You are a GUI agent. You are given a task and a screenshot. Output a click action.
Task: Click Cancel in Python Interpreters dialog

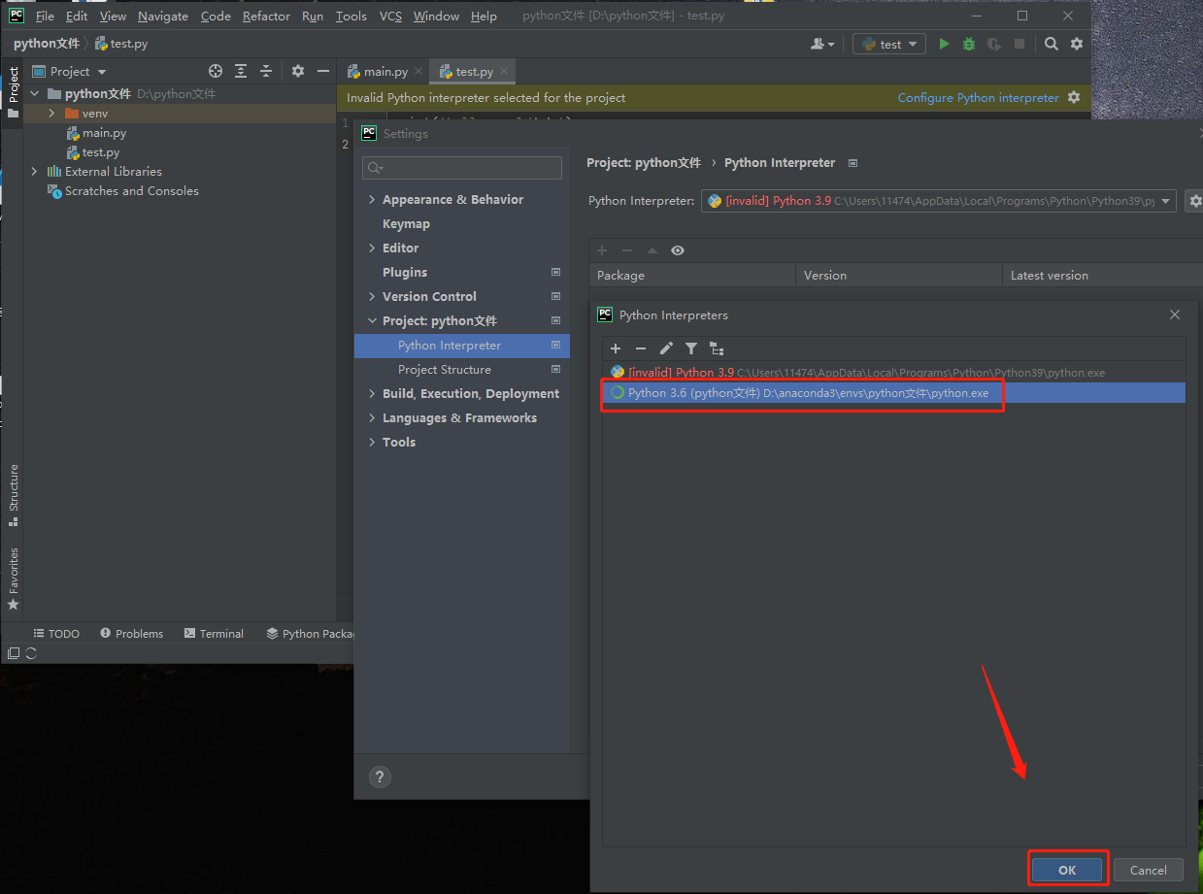click(x=1149, y=870)
